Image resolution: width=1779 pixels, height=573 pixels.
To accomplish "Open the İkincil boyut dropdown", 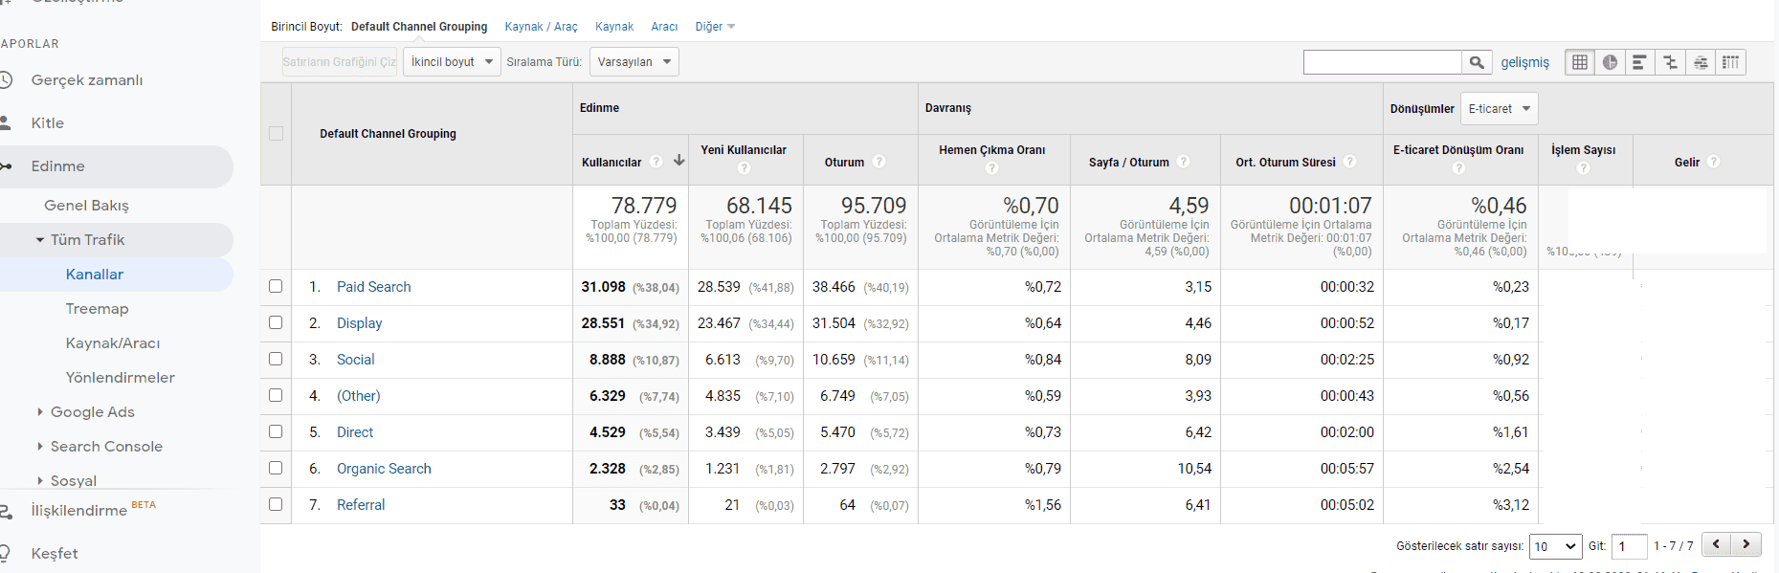I will coord(452,62).
